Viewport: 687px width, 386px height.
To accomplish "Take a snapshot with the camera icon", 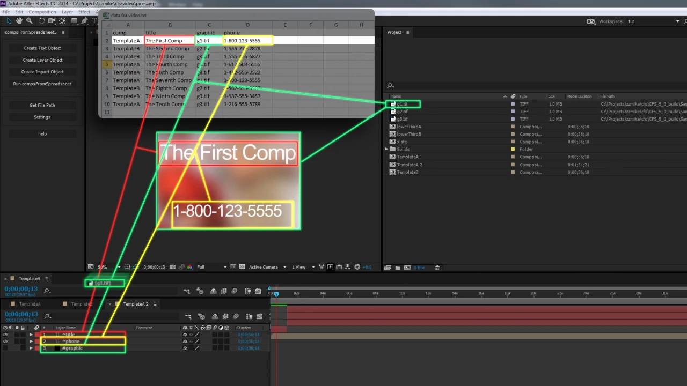I will coord(172,266).
